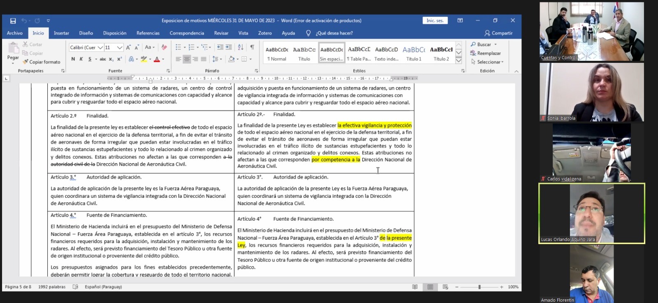Toggle print layout view in status bar
Image resolution: width=658 pixels, height=303 pixels.
pyautogui.click(x=430, y=287)
